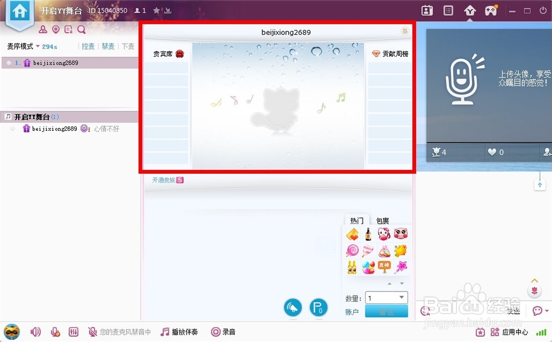Switch to the 热门 gift tab

pyautogui.click(x=357, y=220)
